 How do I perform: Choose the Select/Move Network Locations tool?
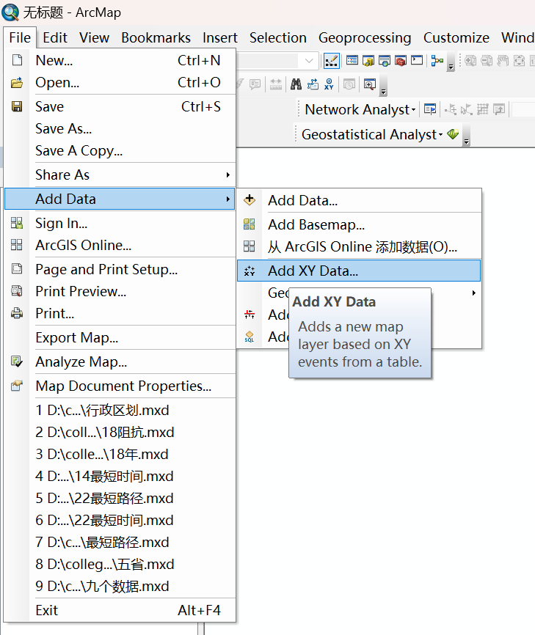pos(467,109)
